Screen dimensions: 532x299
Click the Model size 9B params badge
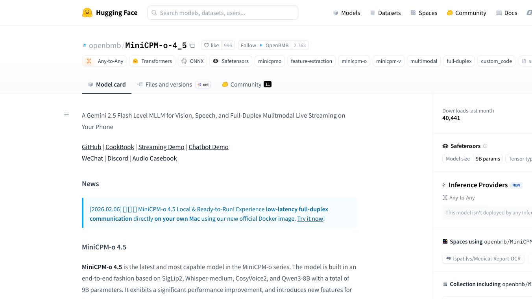(x=473, y=159)
